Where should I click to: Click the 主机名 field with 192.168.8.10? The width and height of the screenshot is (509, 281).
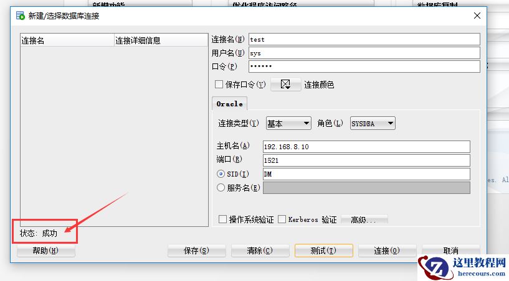pos(366,147)
